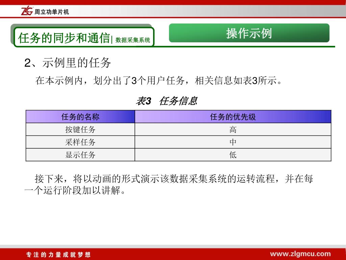Viewport: 346px width, 260px height.
Task: Click the priority cell 高
Action: 233,129
